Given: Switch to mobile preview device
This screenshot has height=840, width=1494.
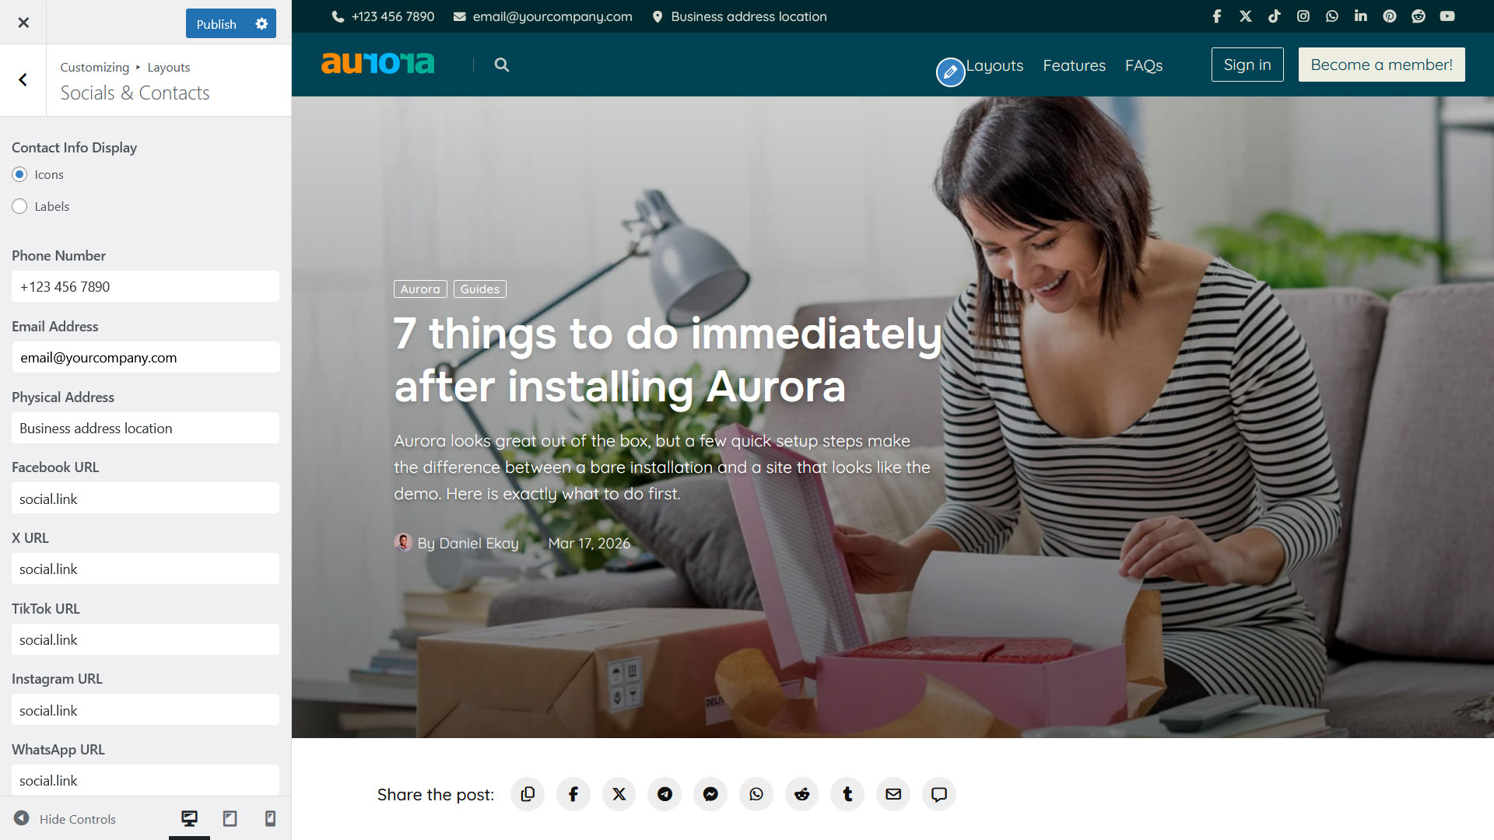Looking at the screenshot, I should click(x=270, y=818).
